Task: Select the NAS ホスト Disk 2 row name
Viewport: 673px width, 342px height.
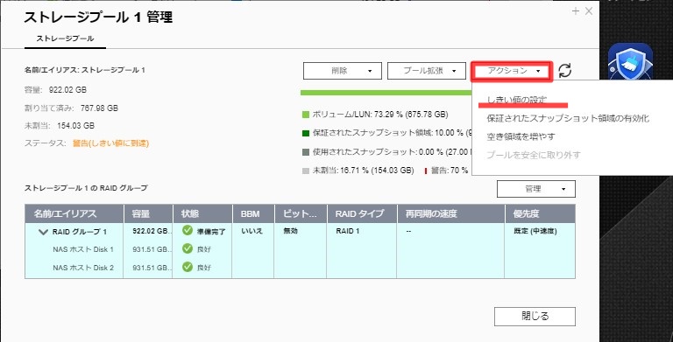Action: pos(83,268)
